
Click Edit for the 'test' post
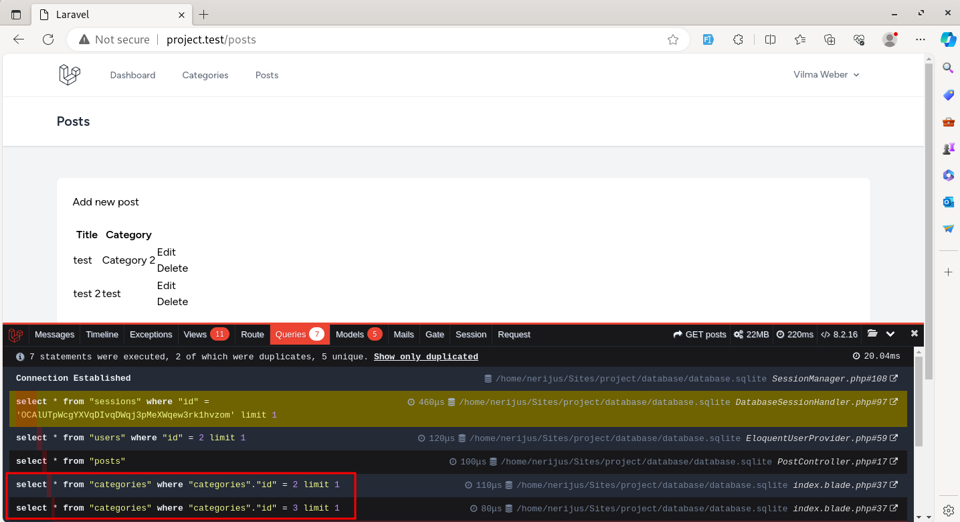(167, 252)
